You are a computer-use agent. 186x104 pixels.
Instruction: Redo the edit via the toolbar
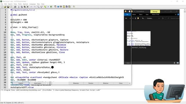coord(35,7)
